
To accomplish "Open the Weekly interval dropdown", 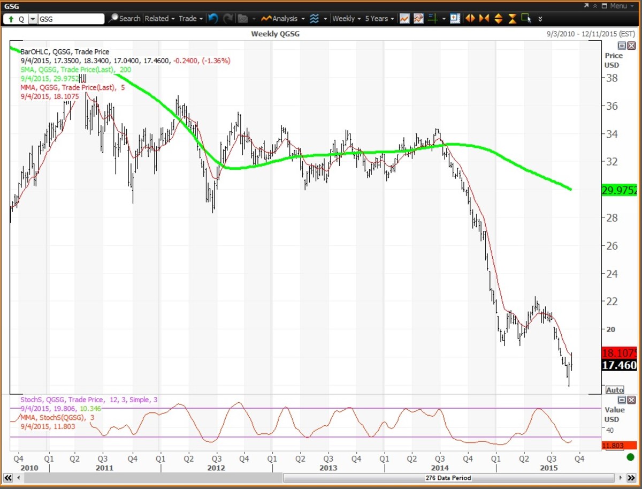I will click(346, 18).
